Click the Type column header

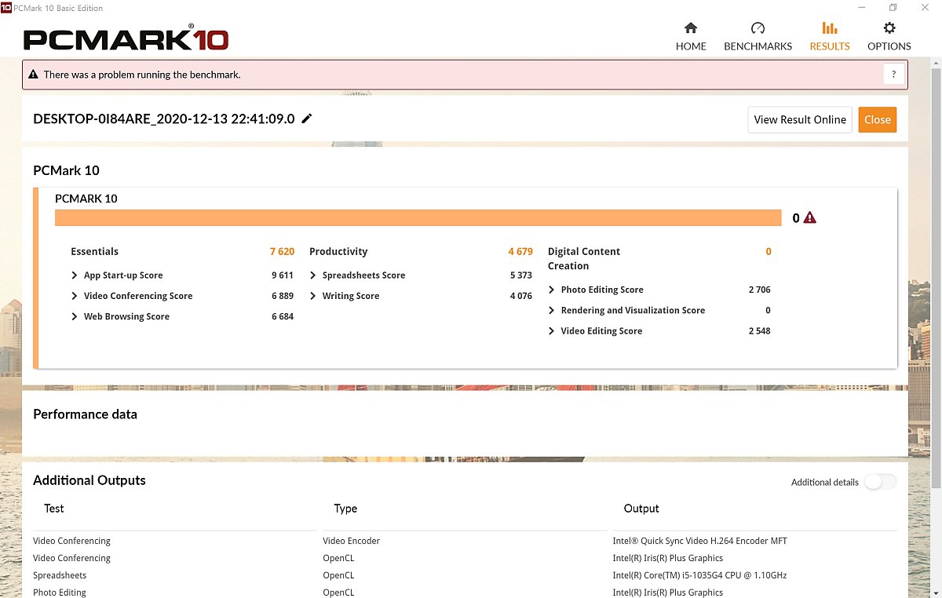[x=345, y=509]
